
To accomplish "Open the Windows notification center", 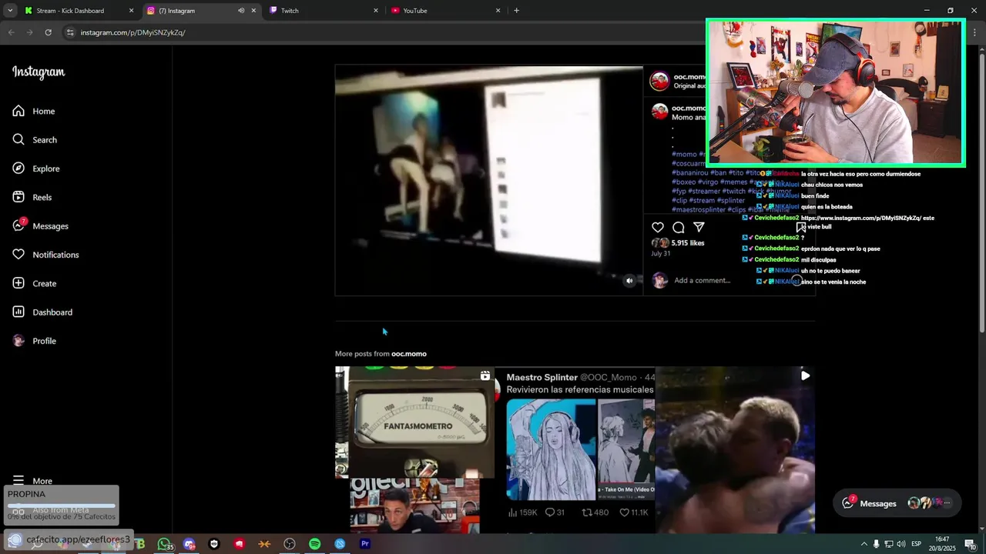I will 970,544.
